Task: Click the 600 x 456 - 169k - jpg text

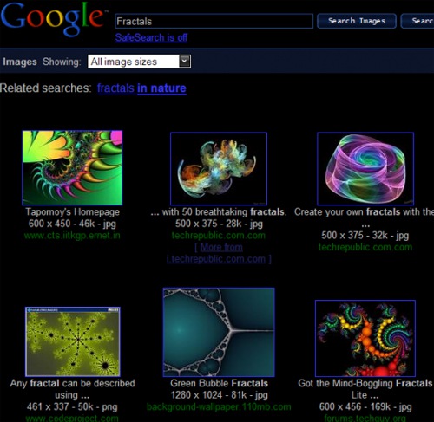Action: tap(365, 407)
